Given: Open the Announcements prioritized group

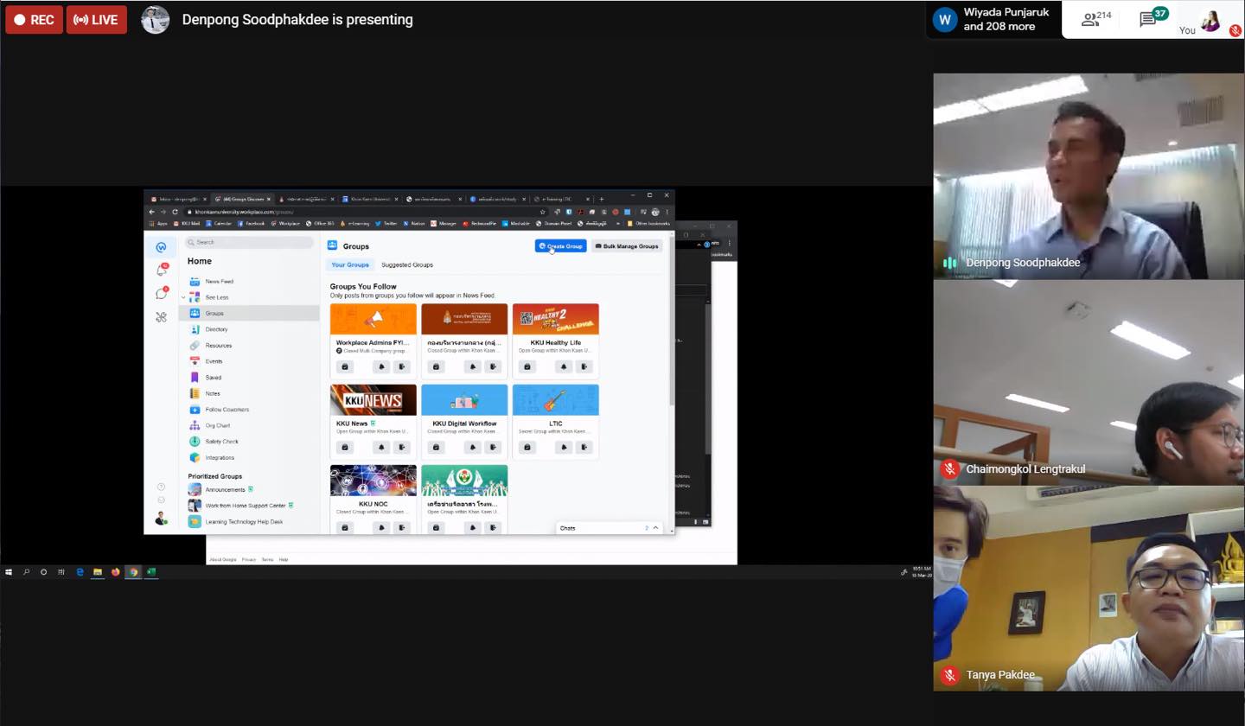Looking at the screenshot, I should click(249, 489).
